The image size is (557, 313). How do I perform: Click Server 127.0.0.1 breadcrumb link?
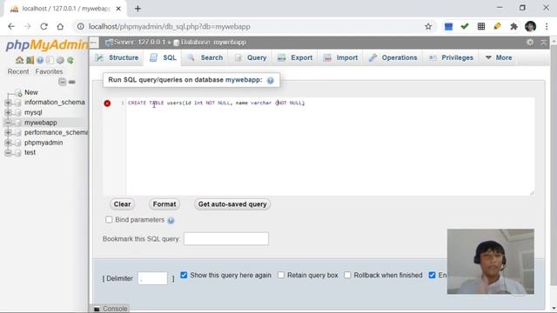click(x=139, y=43)
